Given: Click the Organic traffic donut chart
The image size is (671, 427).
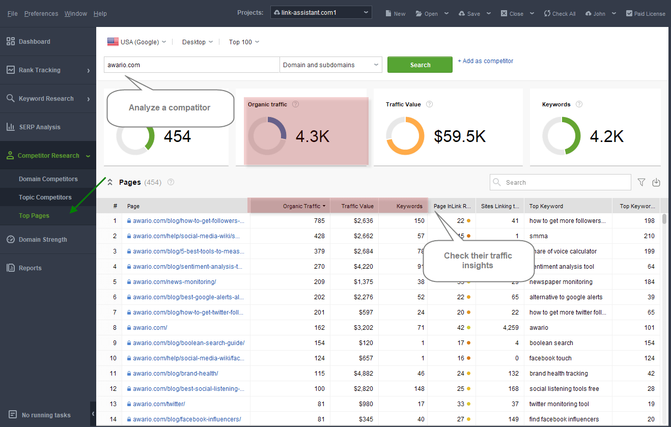Looking at the screenshot, I should [x=267, y=136].
